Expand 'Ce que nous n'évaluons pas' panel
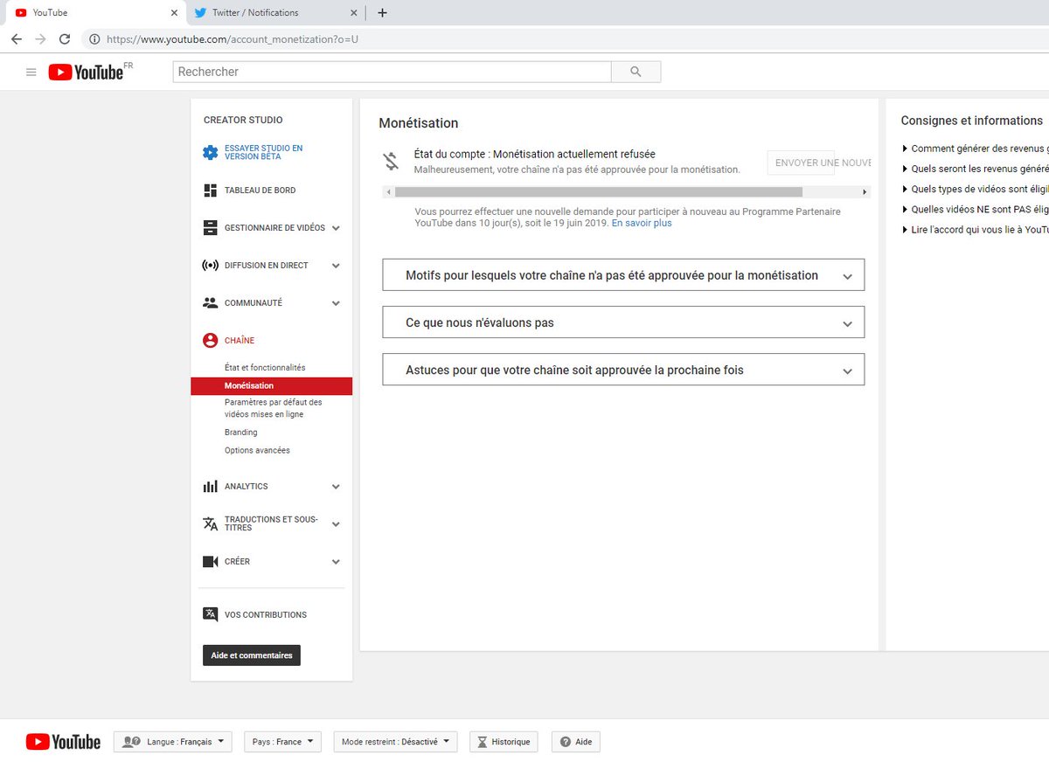The height and width of the screenshot is (762, 1049). coord(623,322)
